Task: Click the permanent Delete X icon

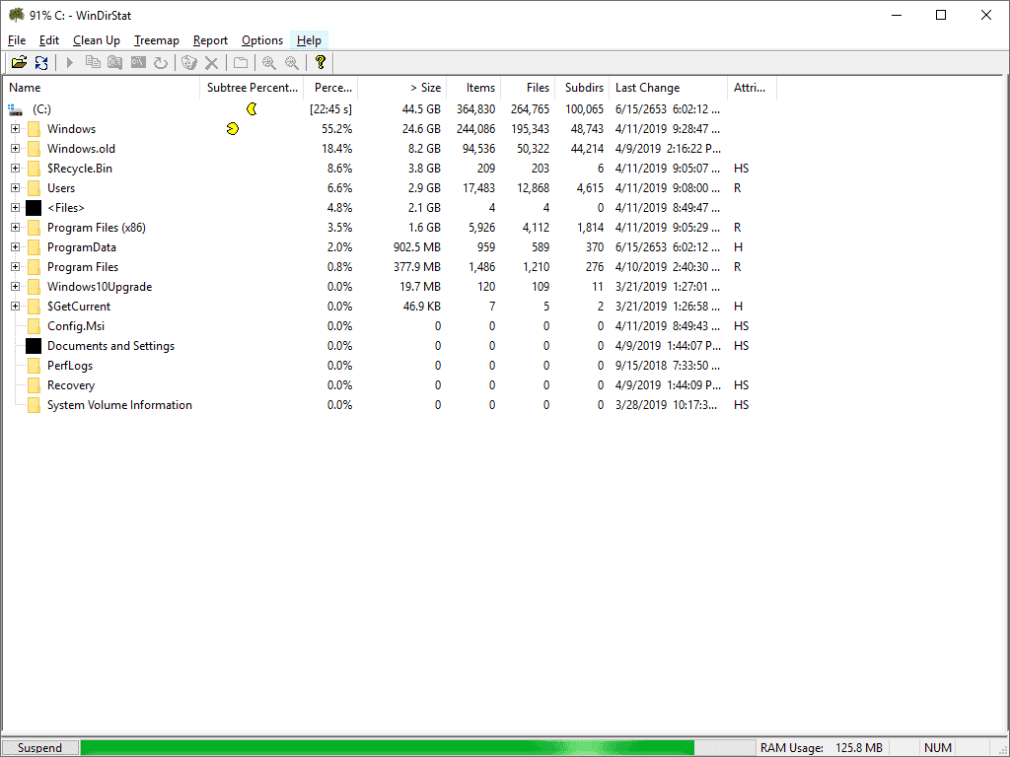Action: (211, 62)
